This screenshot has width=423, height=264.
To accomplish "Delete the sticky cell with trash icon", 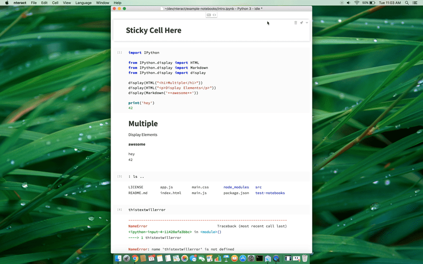I will 296,22.
